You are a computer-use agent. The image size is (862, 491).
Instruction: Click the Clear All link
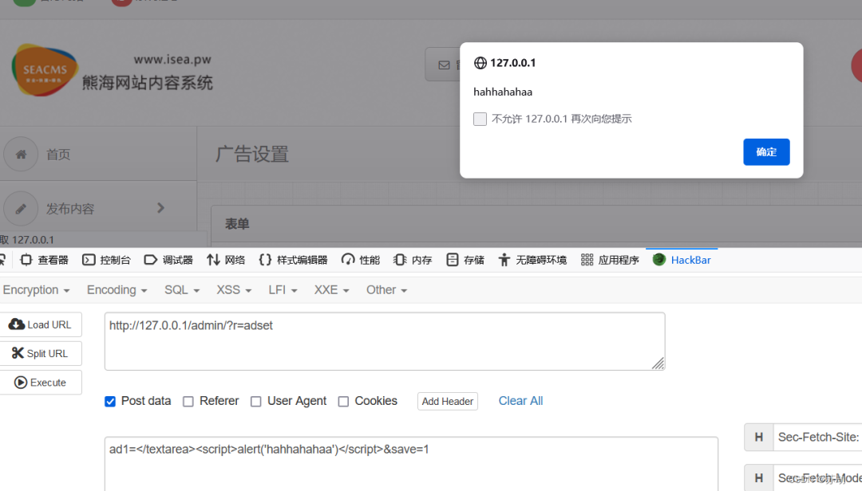(520, 401)
